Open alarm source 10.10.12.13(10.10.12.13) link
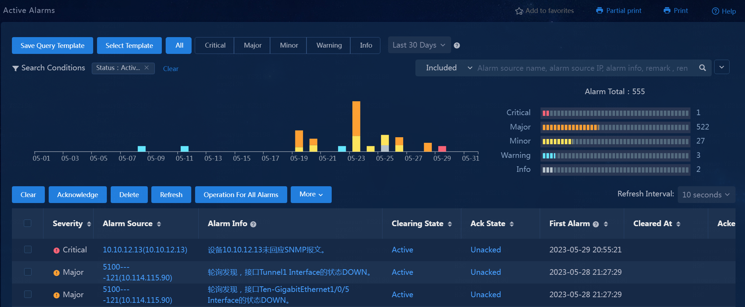 (145, 250)
